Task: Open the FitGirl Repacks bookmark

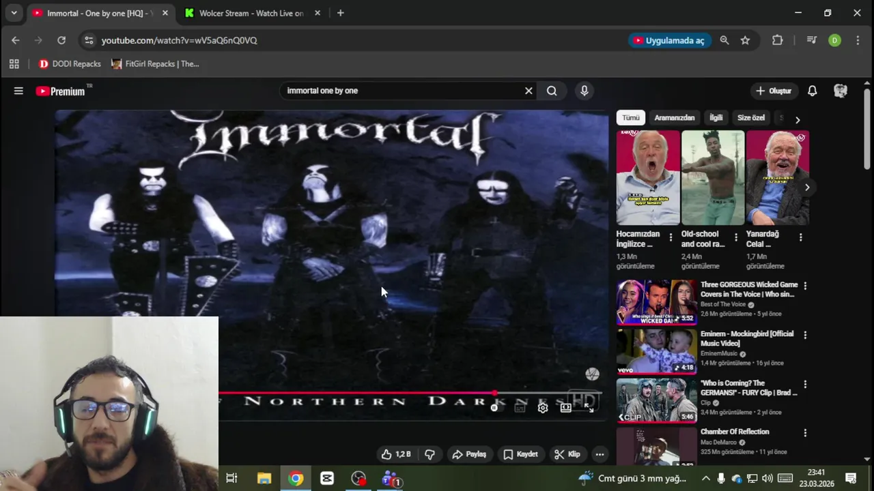Action: (x=155, y=64)
